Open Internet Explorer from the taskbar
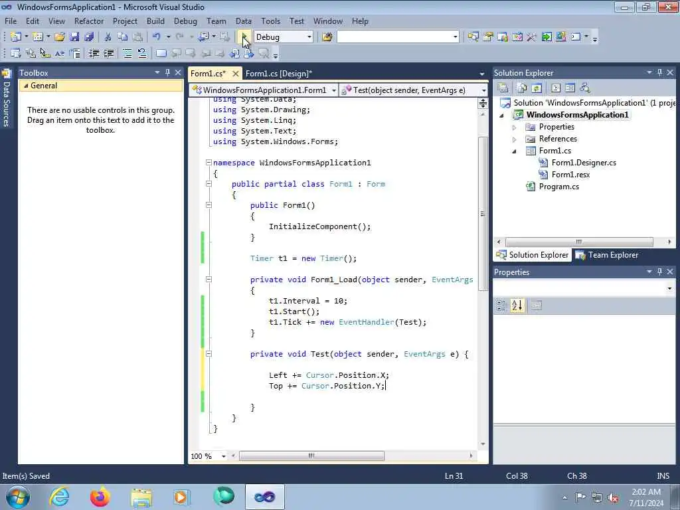Screen dimensions: 680x510 [59, 497]
